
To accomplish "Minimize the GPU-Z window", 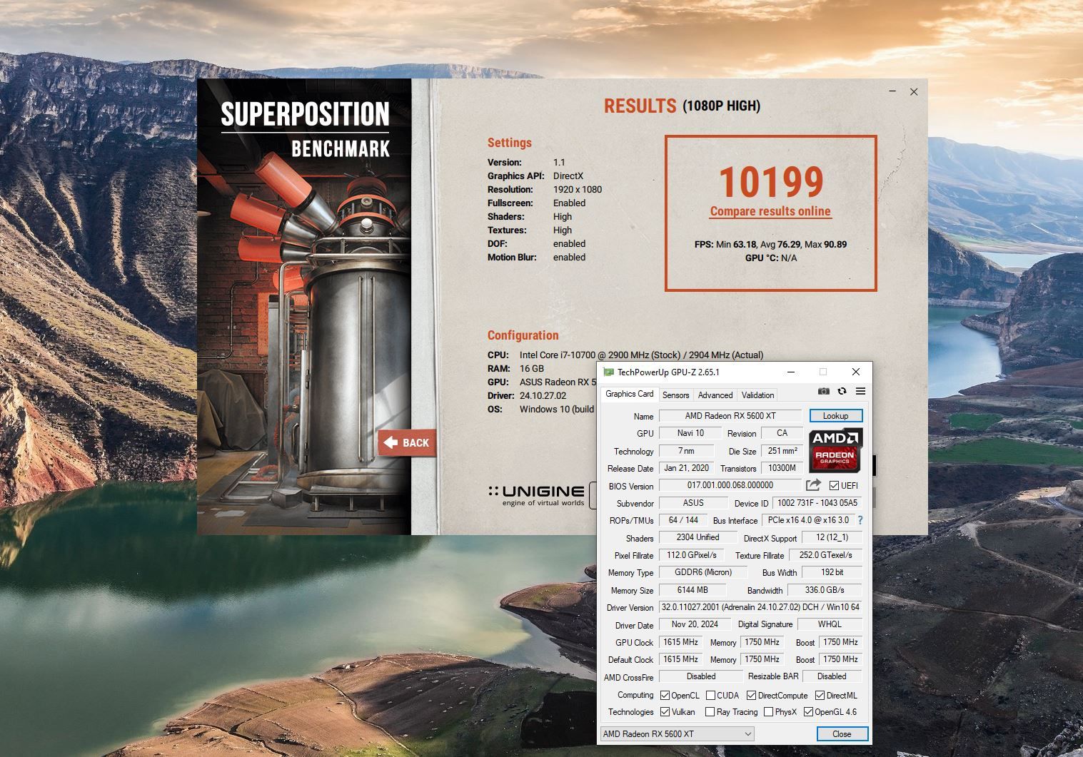I will pyautogui.click(x=791, y=372).
